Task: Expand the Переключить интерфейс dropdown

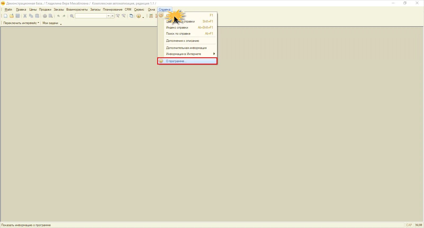Action: pyautogui.click(x=38, y=23)
